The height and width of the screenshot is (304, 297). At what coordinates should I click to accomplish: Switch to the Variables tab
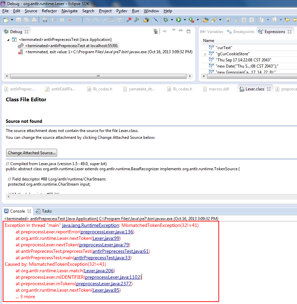[x=212, y=32]
